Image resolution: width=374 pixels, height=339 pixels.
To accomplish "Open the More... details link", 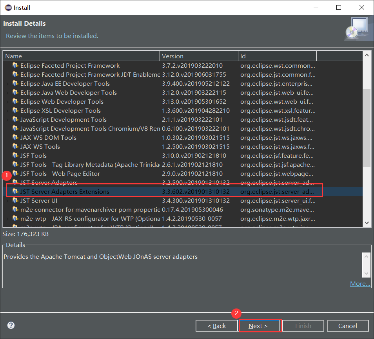I will (x=360, y=283).
